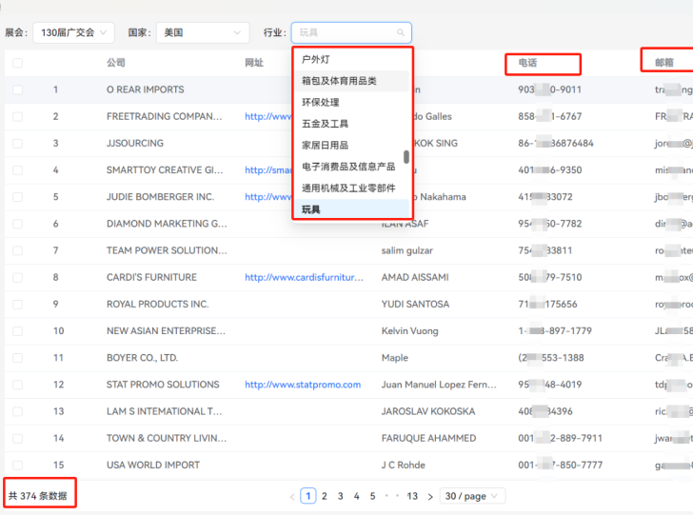The image size is (693, 516).
Task: Select 户外灯 from industry list
Action: pos(351,60)
